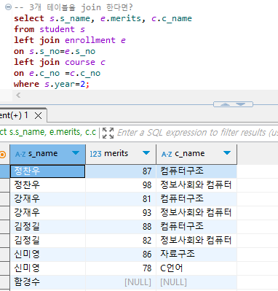Click the panel maximize up arrow
Screen dimensions: 278x291
(226, 104)
